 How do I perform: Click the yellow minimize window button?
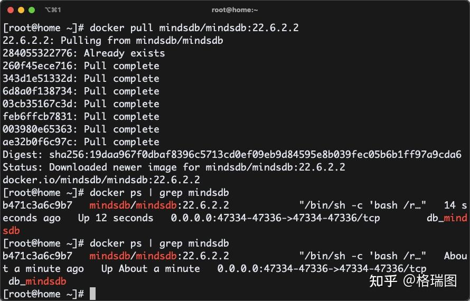tap(21, 10)
